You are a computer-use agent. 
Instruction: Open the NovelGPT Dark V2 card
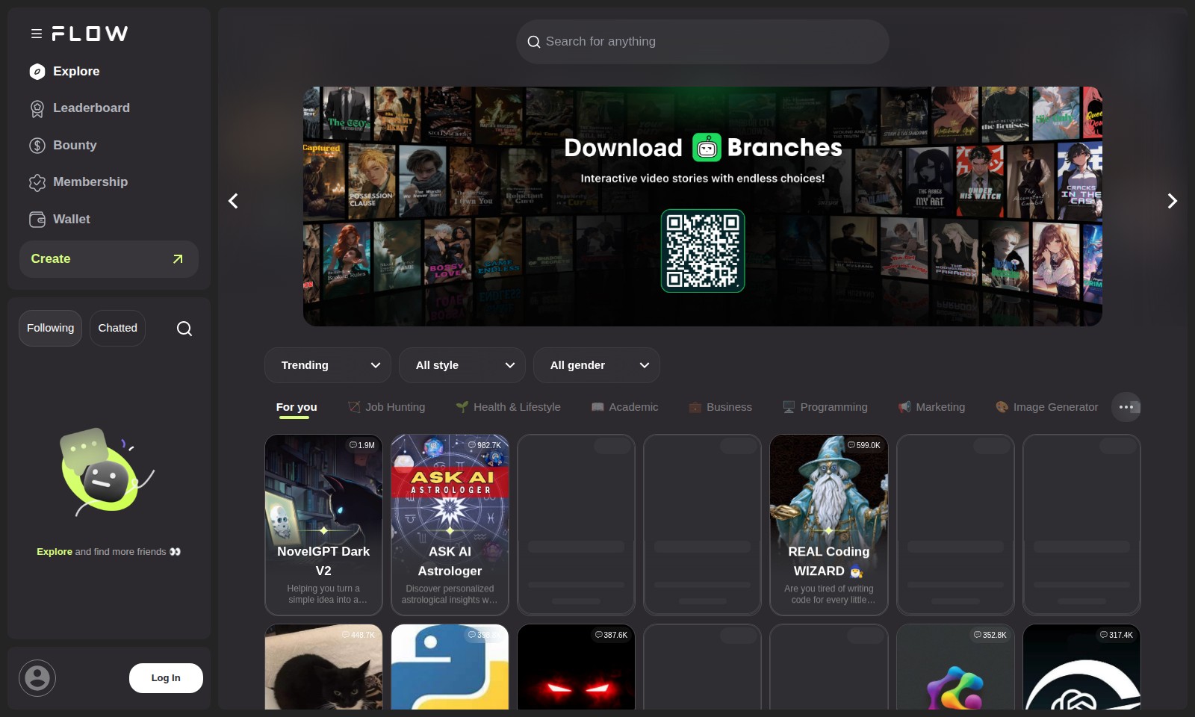pyautogui.click(x=323, y=525)
